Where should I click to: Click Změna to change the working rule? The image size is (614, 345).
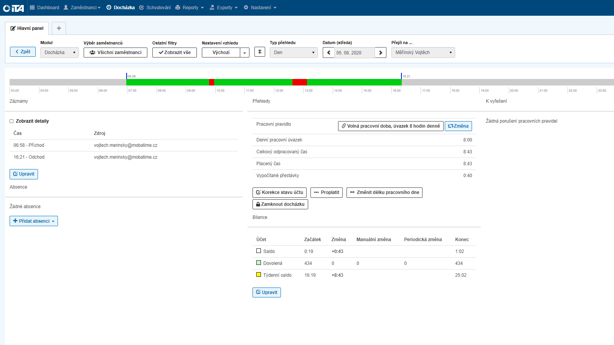[458, 126]
